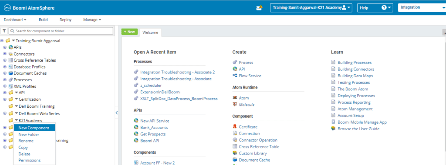This screenshot has height=165, width=446.
Task: Click the XML Profiles icon in tree
Action: pos(11,86)
